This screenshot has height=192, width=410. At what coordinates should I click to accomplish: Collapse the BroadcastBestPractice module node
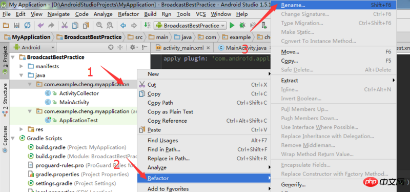13,57
